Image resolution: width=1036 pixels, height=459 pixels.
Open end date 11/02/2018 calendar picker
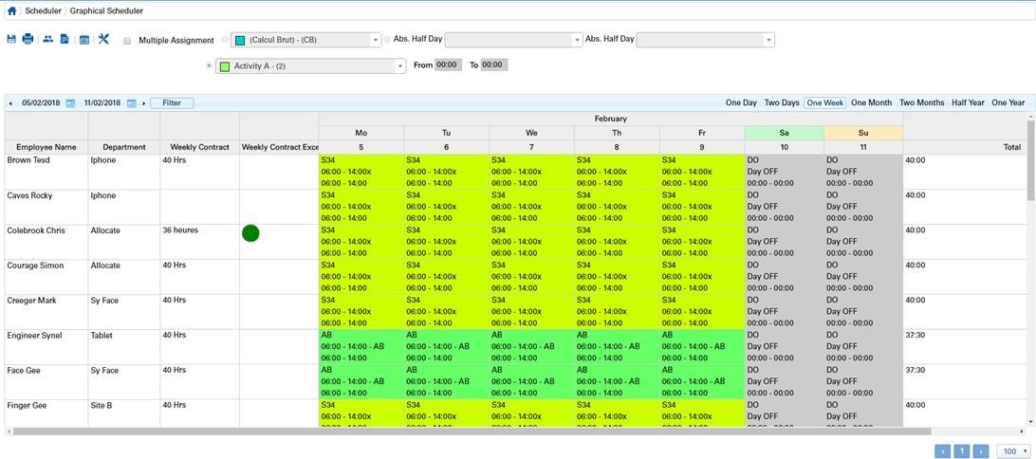(x=132, y=103)
